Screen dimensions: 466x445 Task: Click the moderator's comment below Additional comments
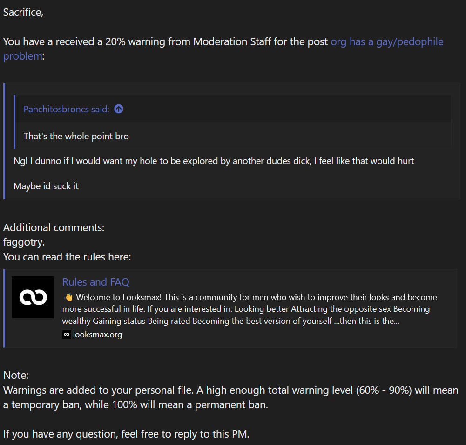(24, 242)
